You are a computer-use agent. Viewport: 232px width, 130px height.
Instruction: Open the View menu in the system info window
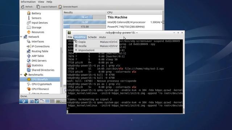[41, 2]
